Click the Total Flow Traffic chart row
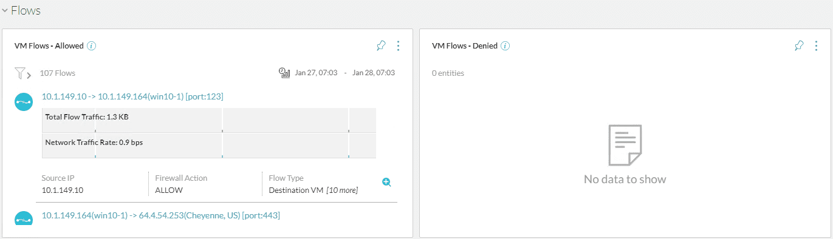The width and height of the screenshot is (833, 239). 209,120
